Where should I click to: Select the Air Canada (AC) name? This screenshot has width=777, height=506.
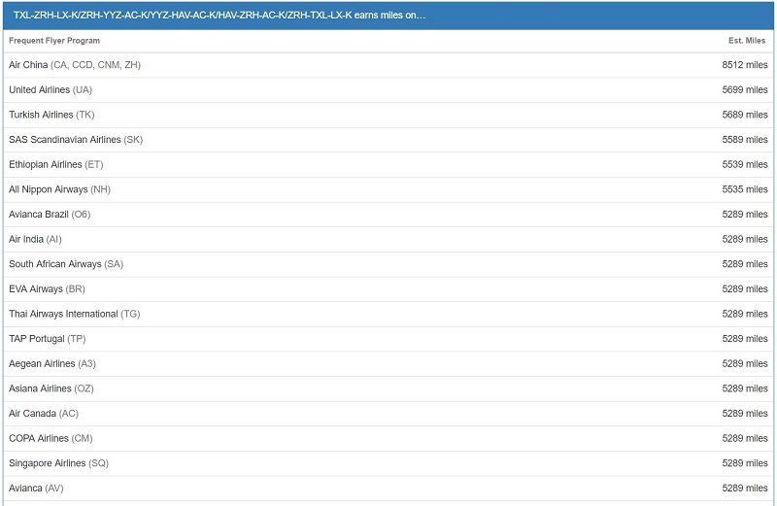pos(44,414)
